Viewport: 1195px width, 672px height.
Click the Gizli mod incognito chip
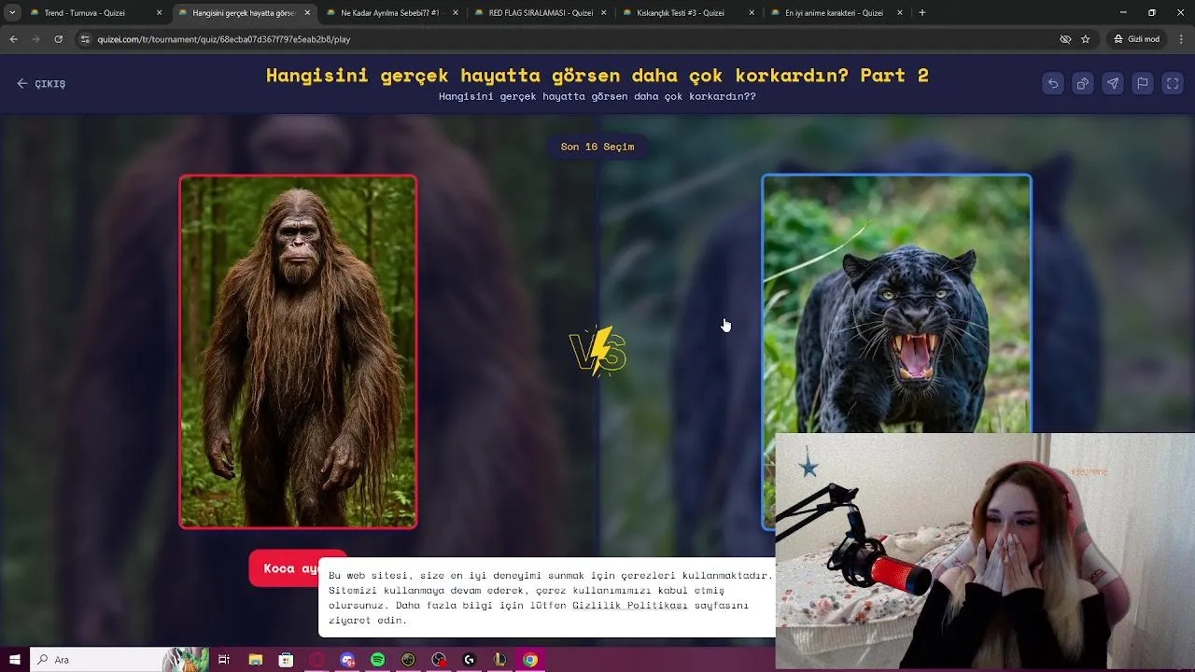[x=1136, y=39]
